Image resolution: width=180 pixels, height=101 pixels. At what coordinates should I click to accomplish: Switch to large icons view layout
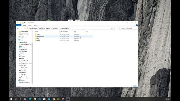(136, 86)
